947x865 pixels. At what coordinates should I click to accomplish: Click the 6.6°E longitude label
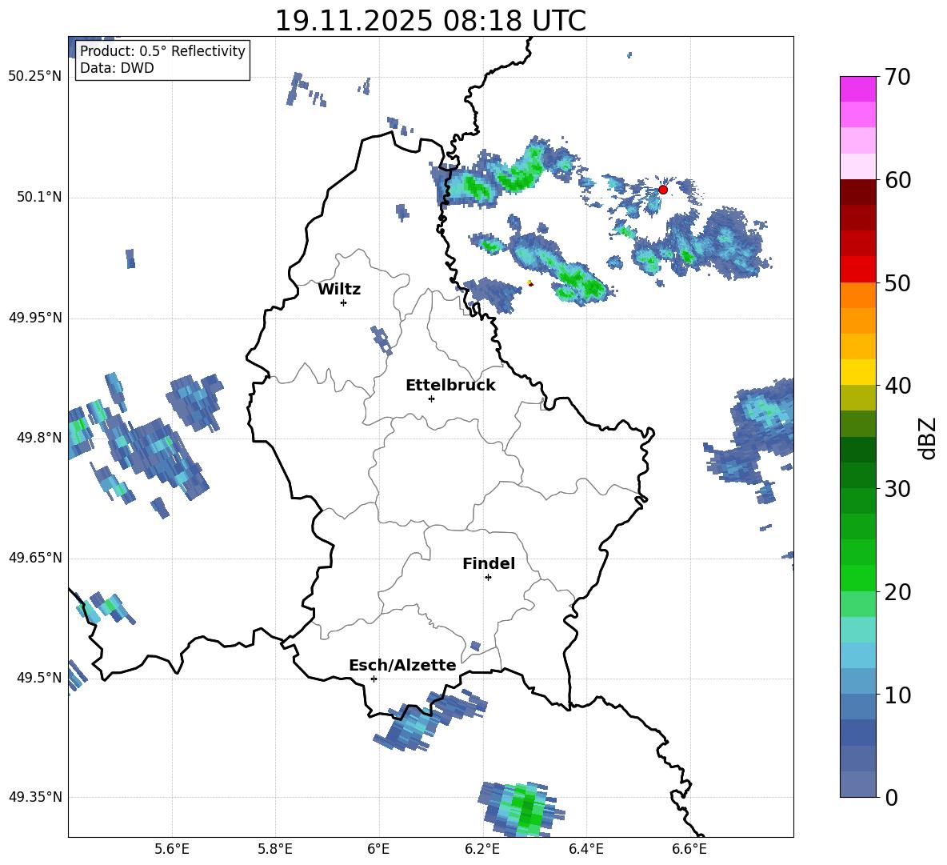[x=689, y=849]
